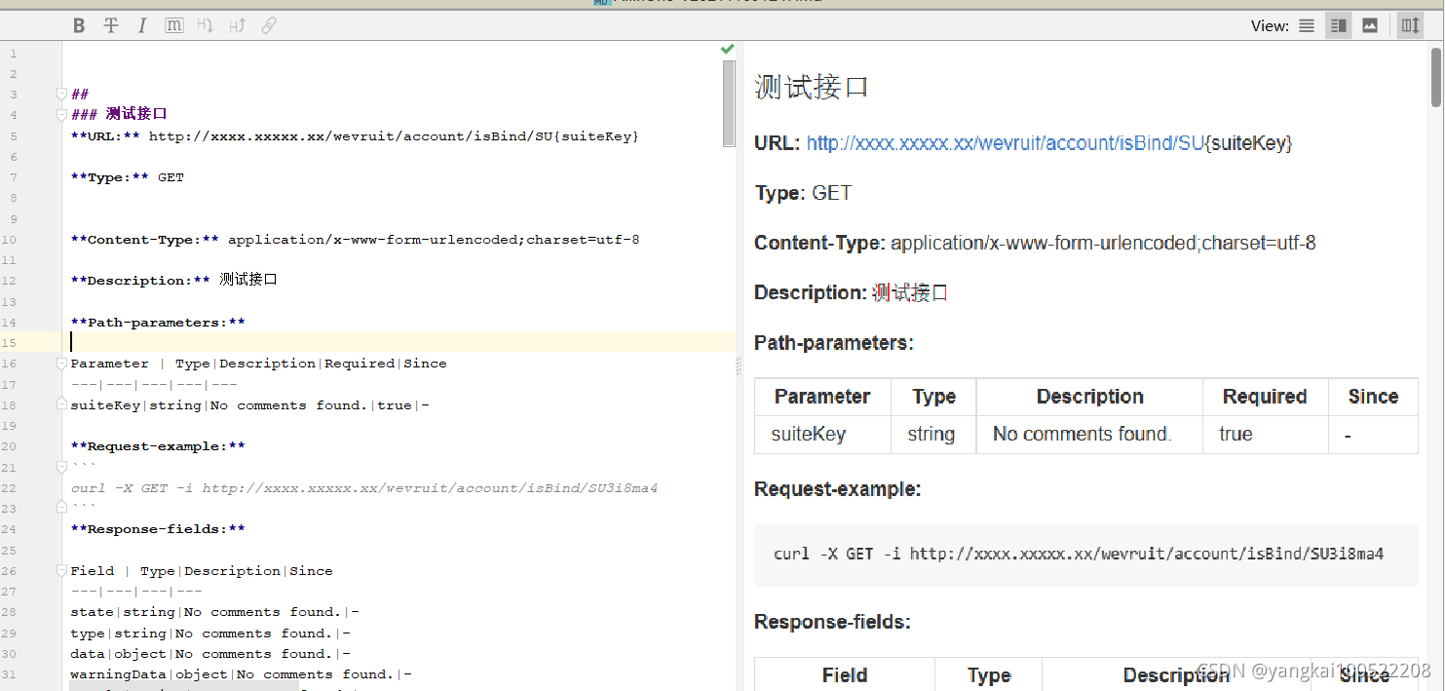Screen dimensions: 1445x691
Task: Click the curl command line in the editor
Action: pyautogui.click(x=364, y=488)
